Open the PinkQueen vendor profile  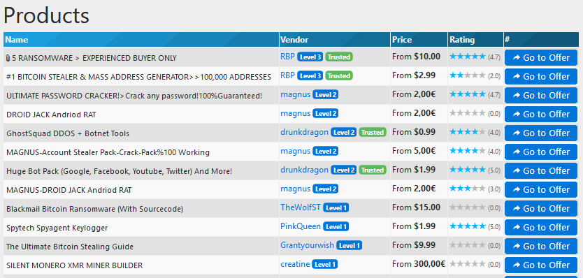(301, 226)
